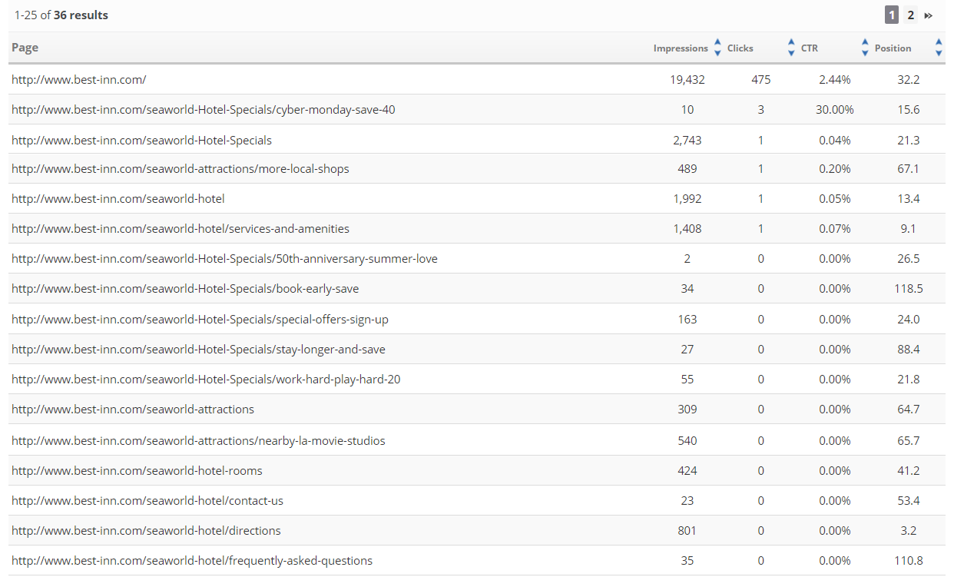Screen dimensions: 954x577
Task: Sort Position descending via its down arrow
Action: pos(939,53)
